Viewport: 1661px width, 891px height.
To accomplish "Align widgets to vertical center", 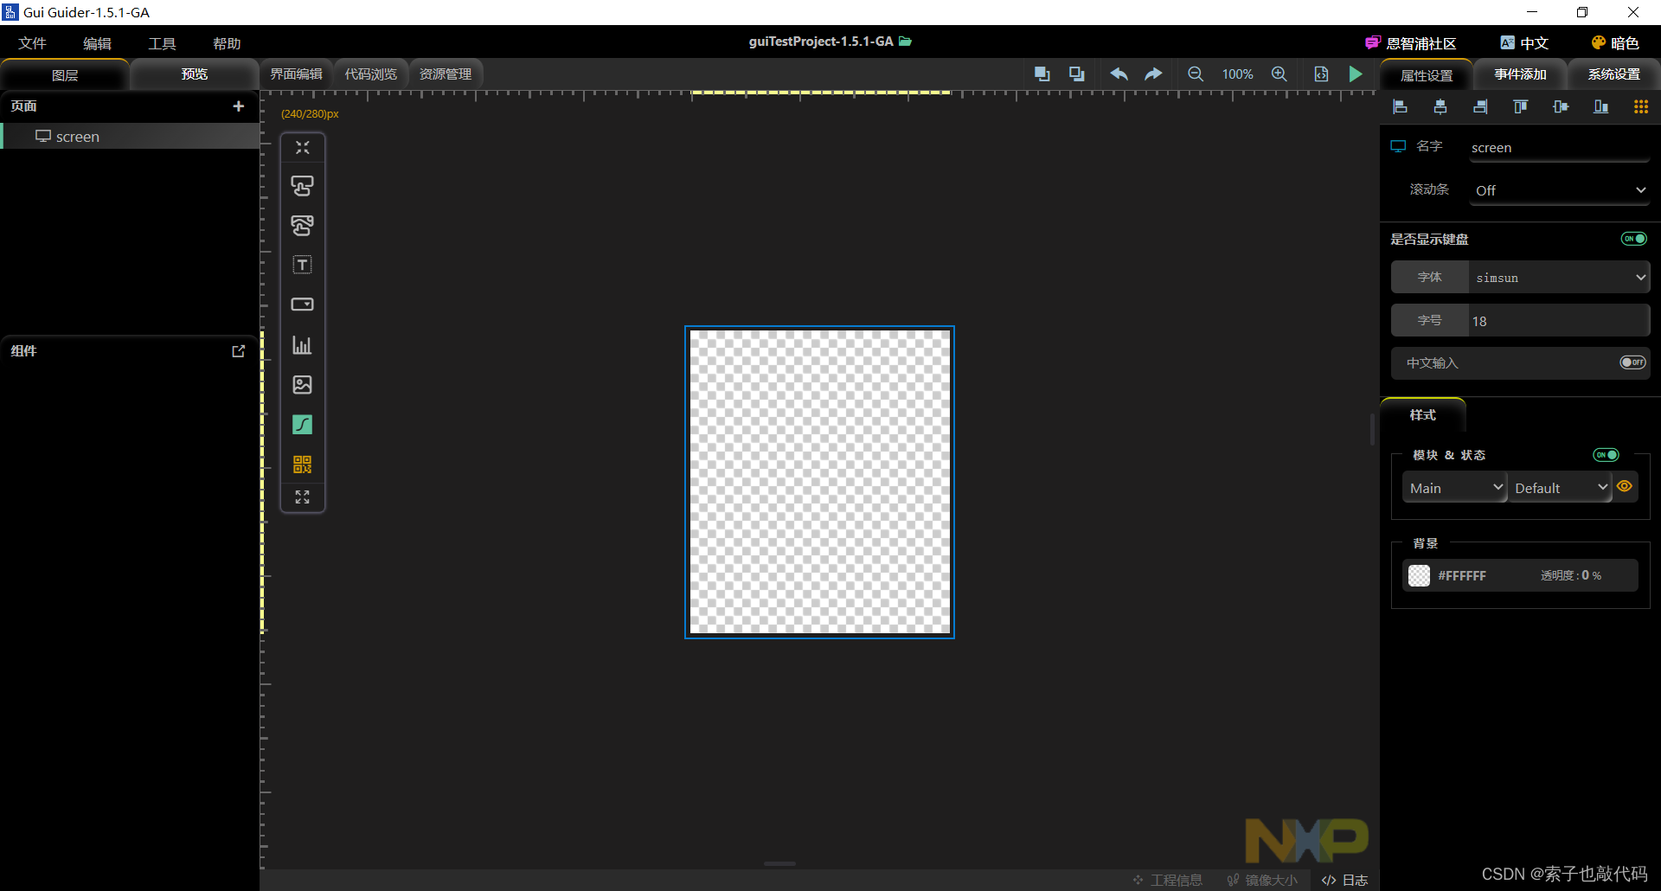I will (x=1561, y=106).
